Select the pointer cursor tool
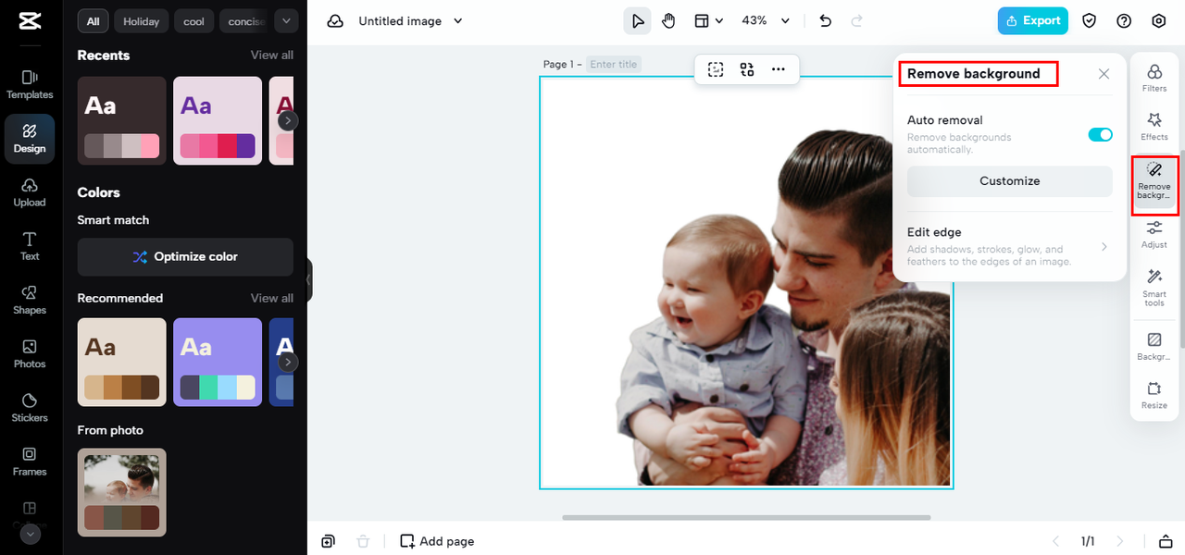Image resolution: width=1185 pixels, height=555 pixels. 637,20
